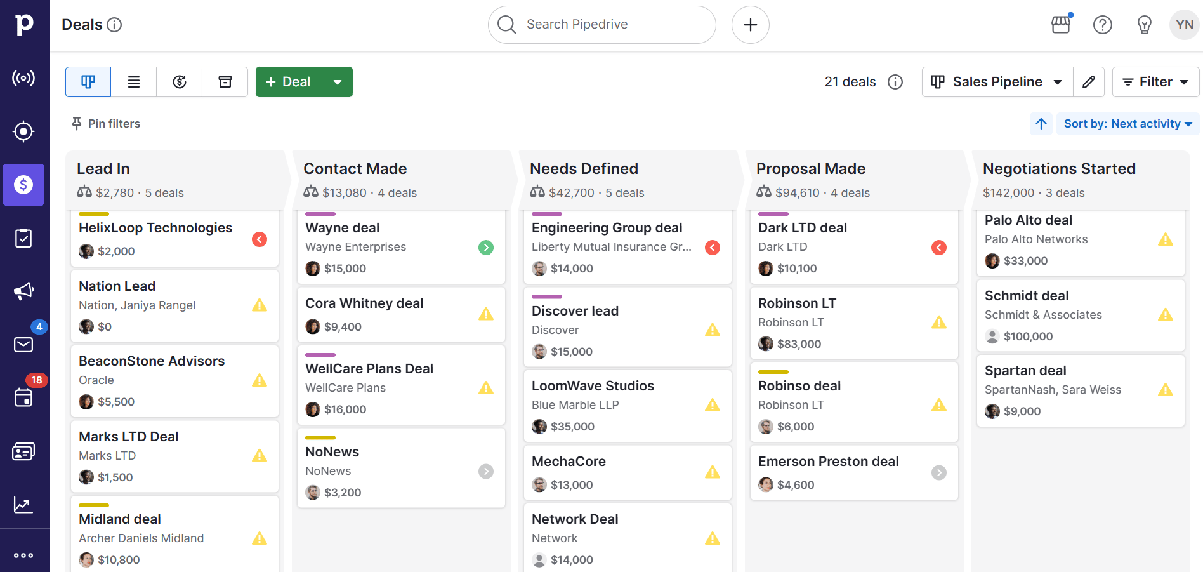Image resolution: width=1203 pixels, height=572 pixels.
Task: Open the Sales Pipeline dropdown
Action: [x=996, y=81]
